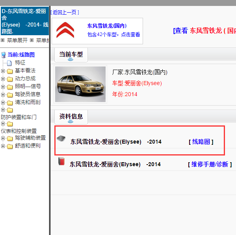Expand the 基本看法 tree node
Image resolution: width=236 pixels, height=235 pixels.
pyautogui.click(x=3, y=71)
